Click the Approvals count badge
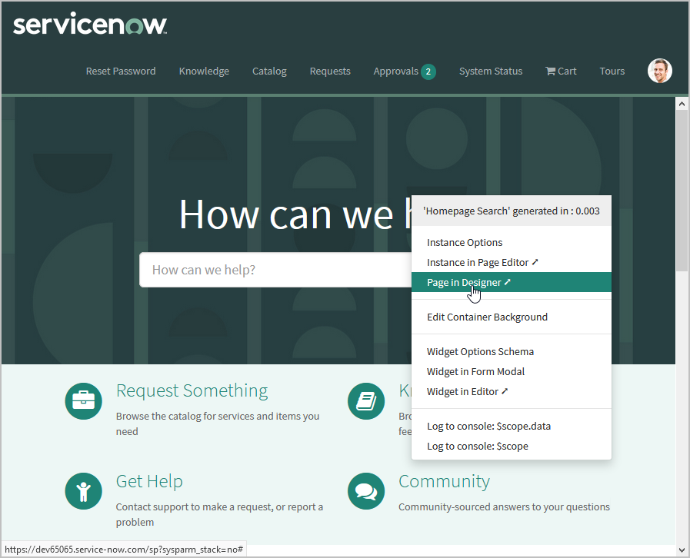The width and height of the screenshot is (690, 558). tap(428, 71)
